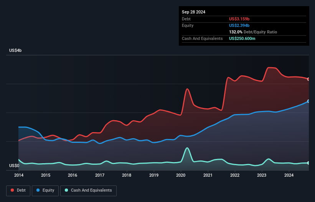315x202 pixels.
Task: Click the Debt row label in tooltip
Action: coord(186,19)
